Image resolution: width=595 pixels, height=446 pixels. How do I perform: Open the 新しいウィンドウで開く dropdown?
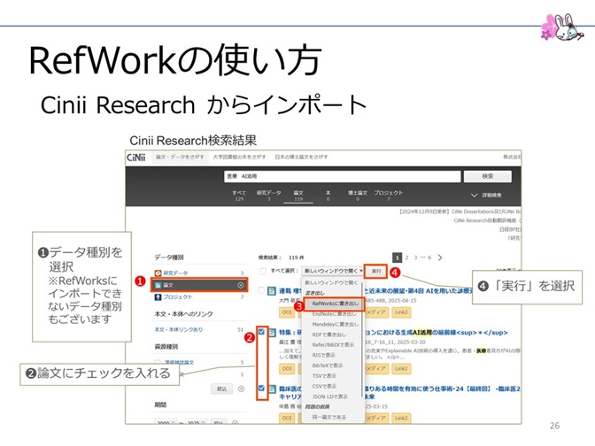click(332, 271)
